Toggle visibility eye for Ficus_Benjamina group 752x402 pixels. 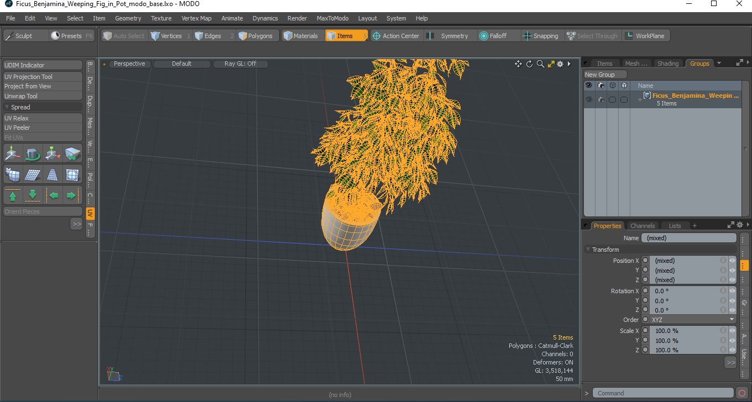point(589,99)
